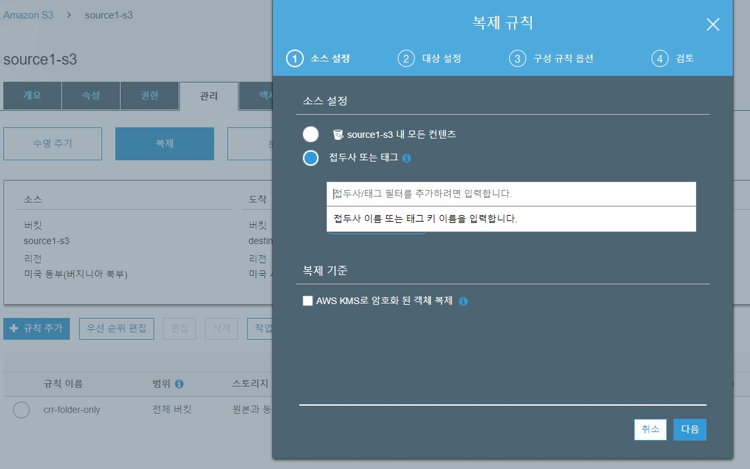Click step 4 circle 검토
Image resolution: width=750 pixels, height=469 pixels.
tap(660, 59)
